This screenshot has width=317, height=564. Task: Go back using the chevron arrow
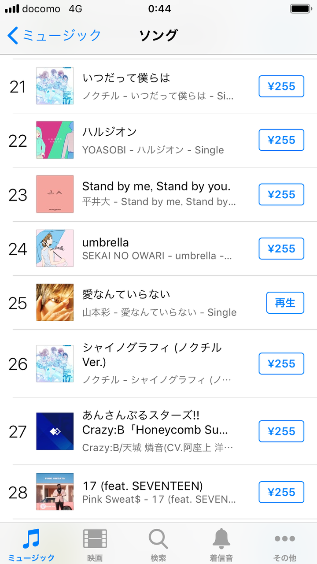(x=13, y=35)
